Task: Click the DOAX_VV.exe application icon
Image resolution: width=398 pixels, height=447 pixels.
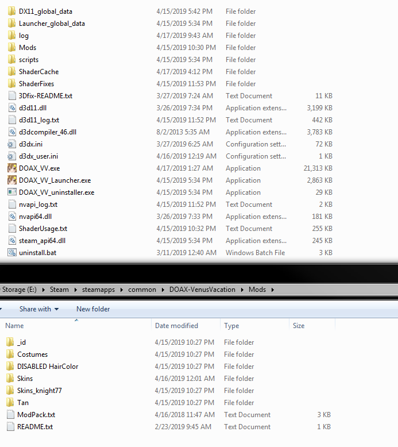Action: 11,168
